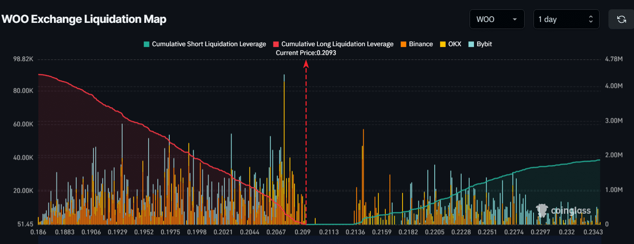Image resolution: width=634 pixels, height=244 pixels.
Task: Click the 0.209 price axis label
Action: tap(302, 232)
